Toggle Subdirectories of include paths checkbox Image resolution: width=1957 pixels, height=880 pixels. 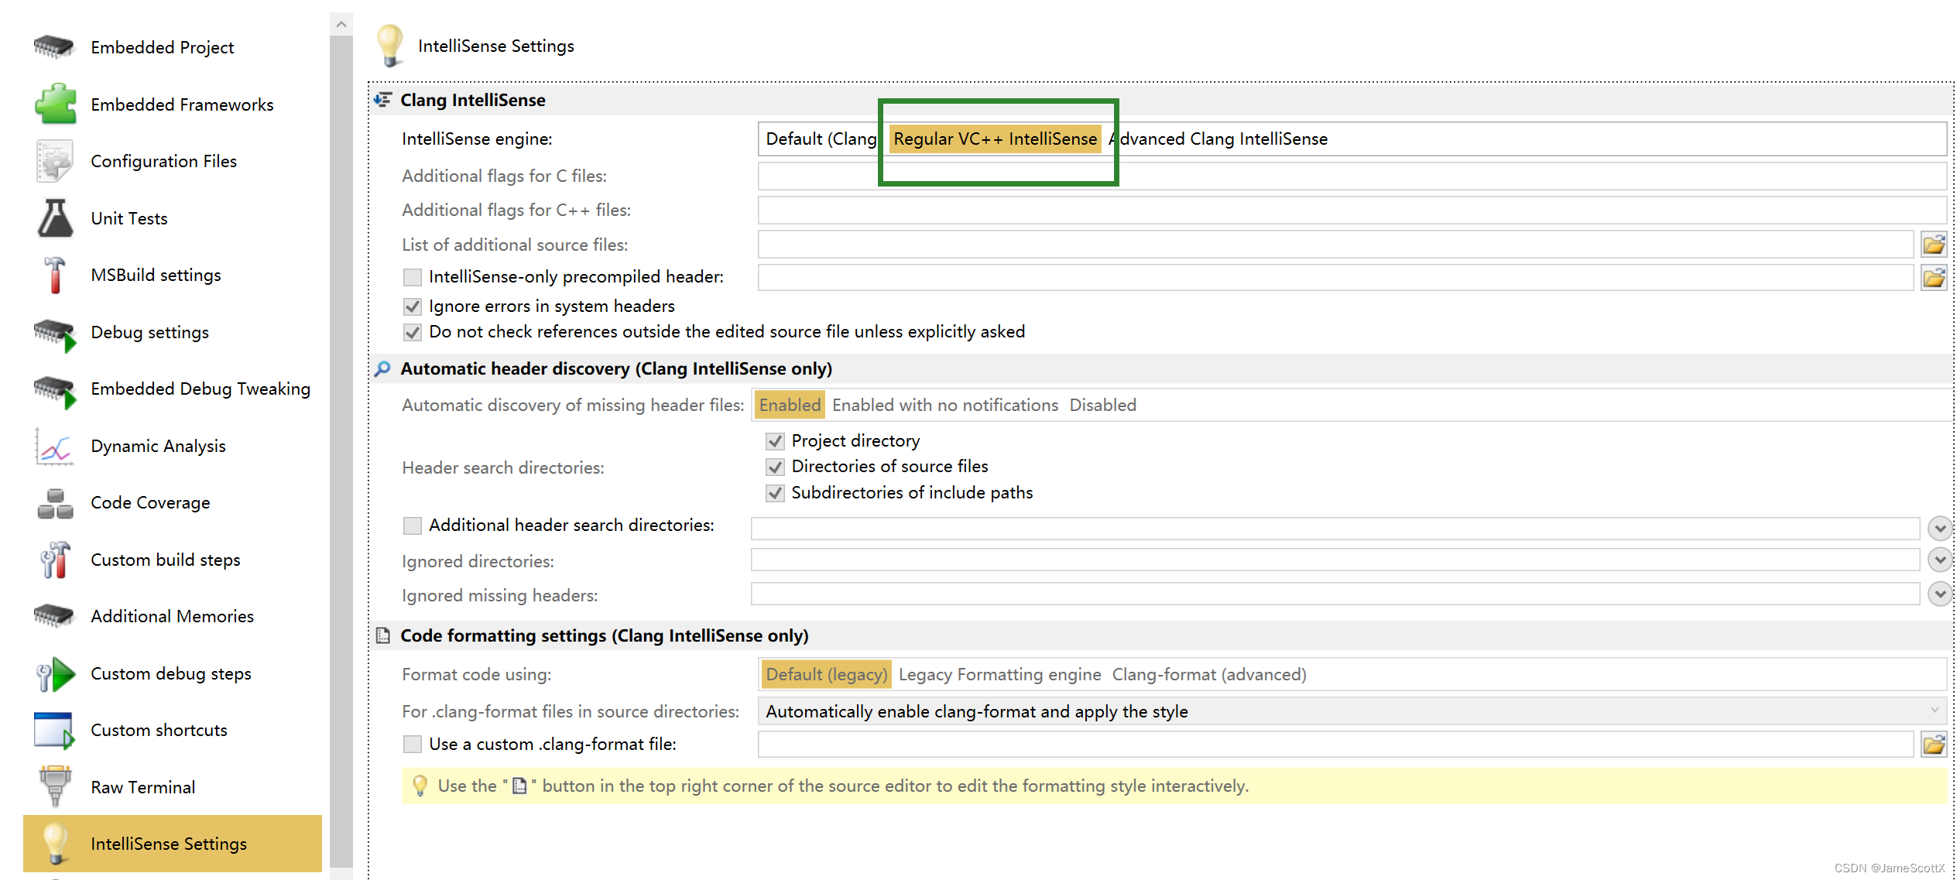[x=775, y=493]
